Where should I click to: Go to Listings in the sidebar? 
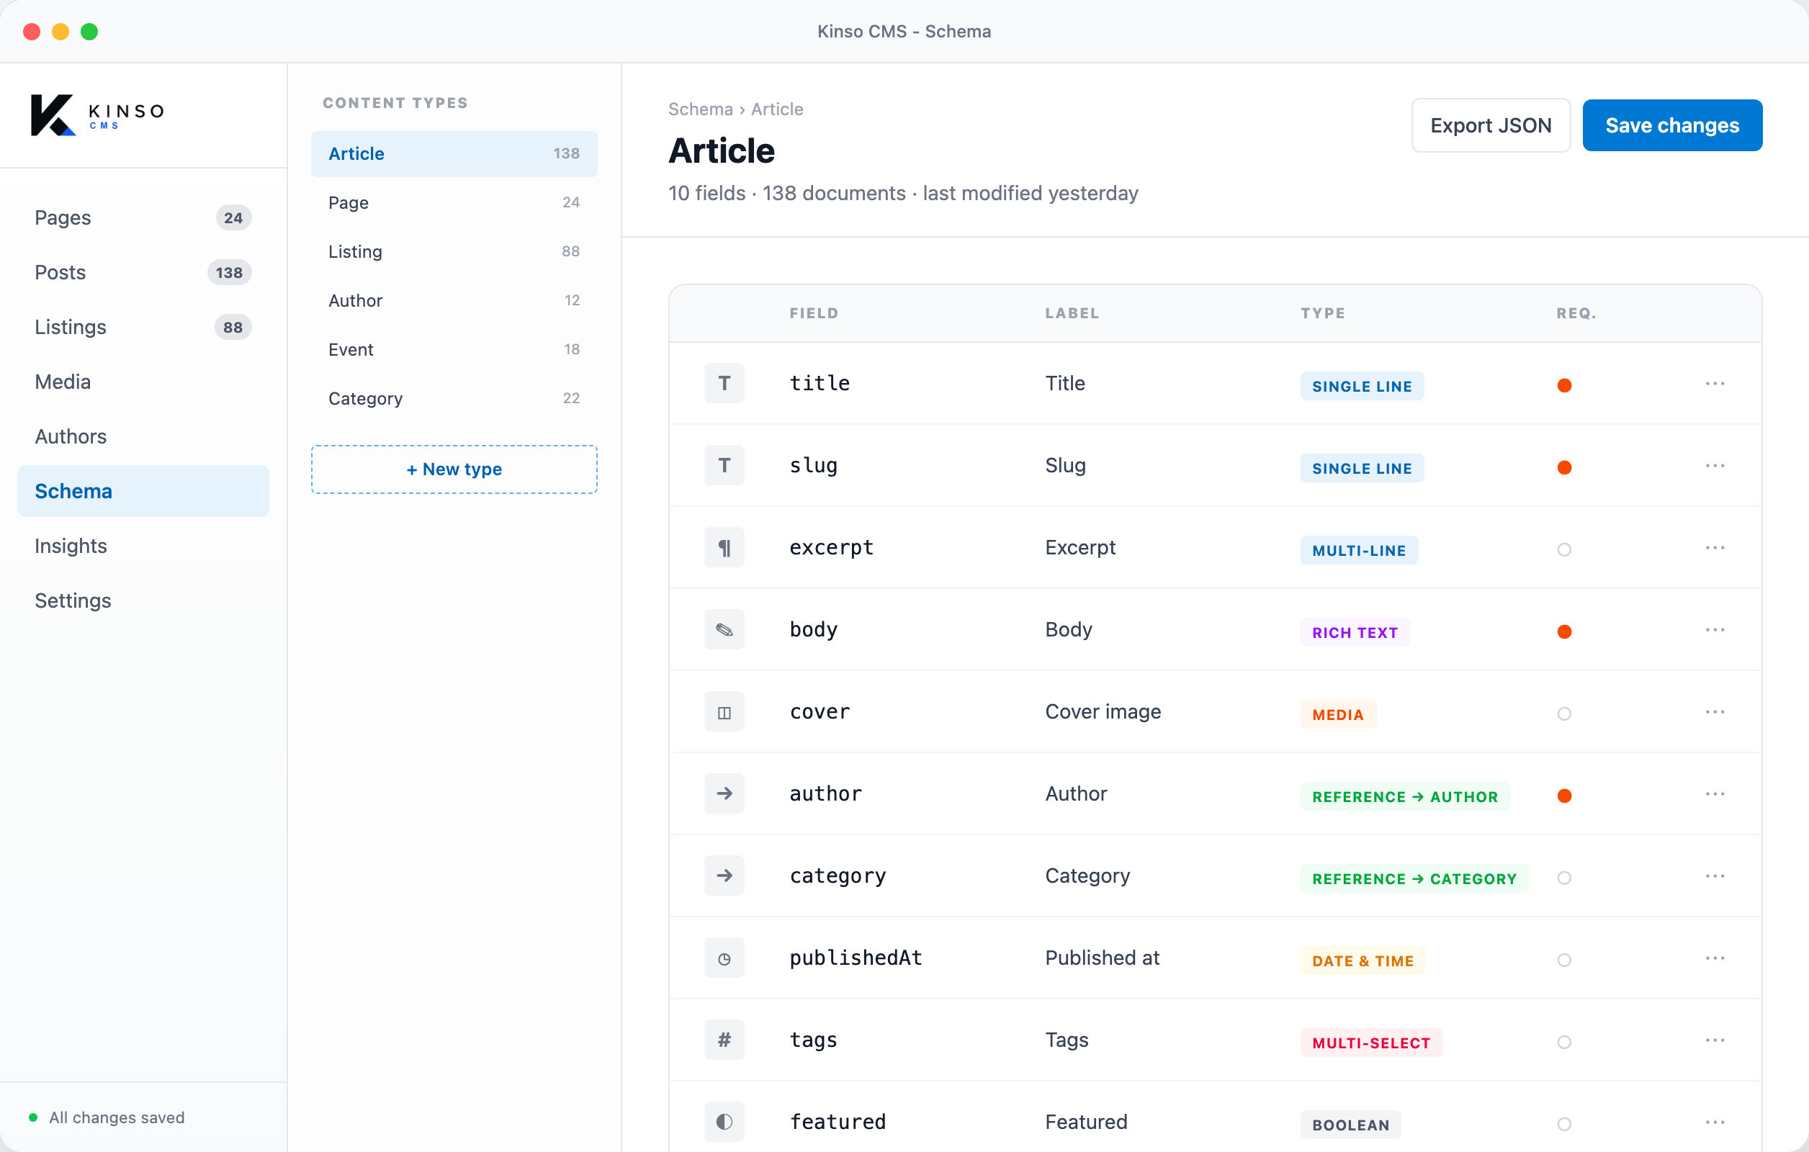[x=143, y=328]
